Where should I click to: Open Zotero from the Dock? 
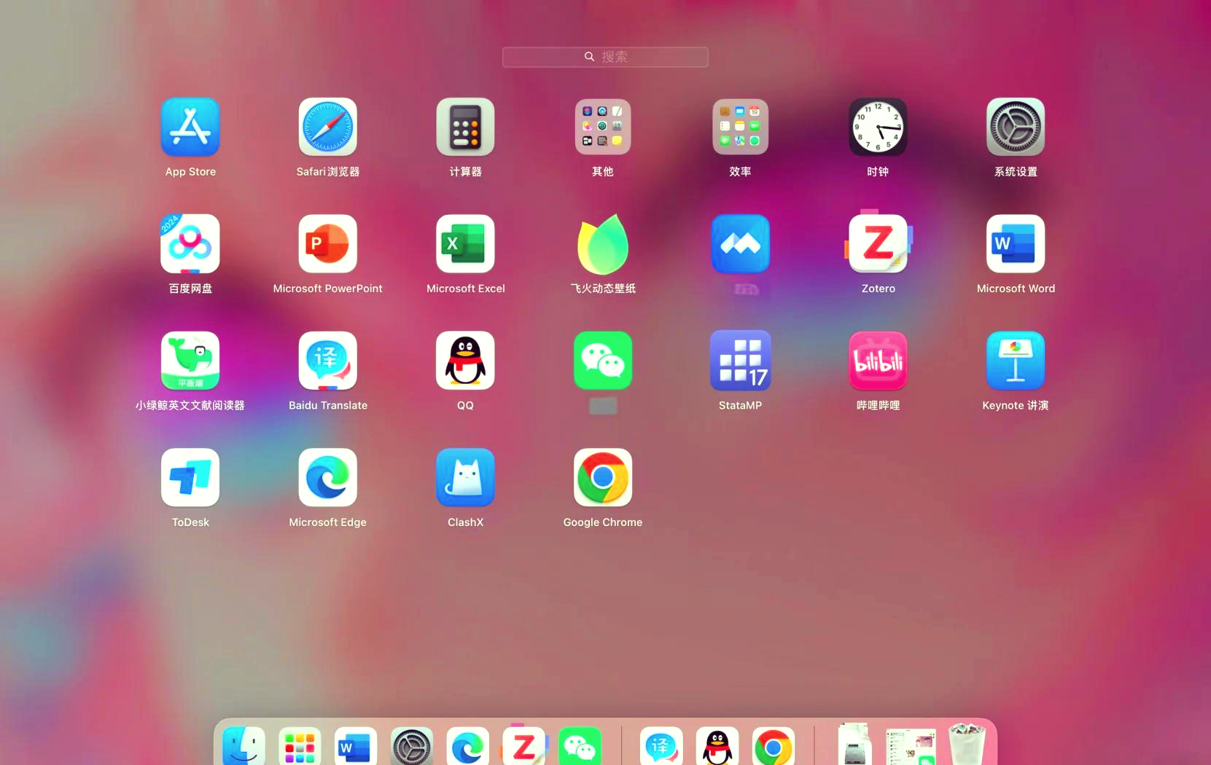coord(523,745)
